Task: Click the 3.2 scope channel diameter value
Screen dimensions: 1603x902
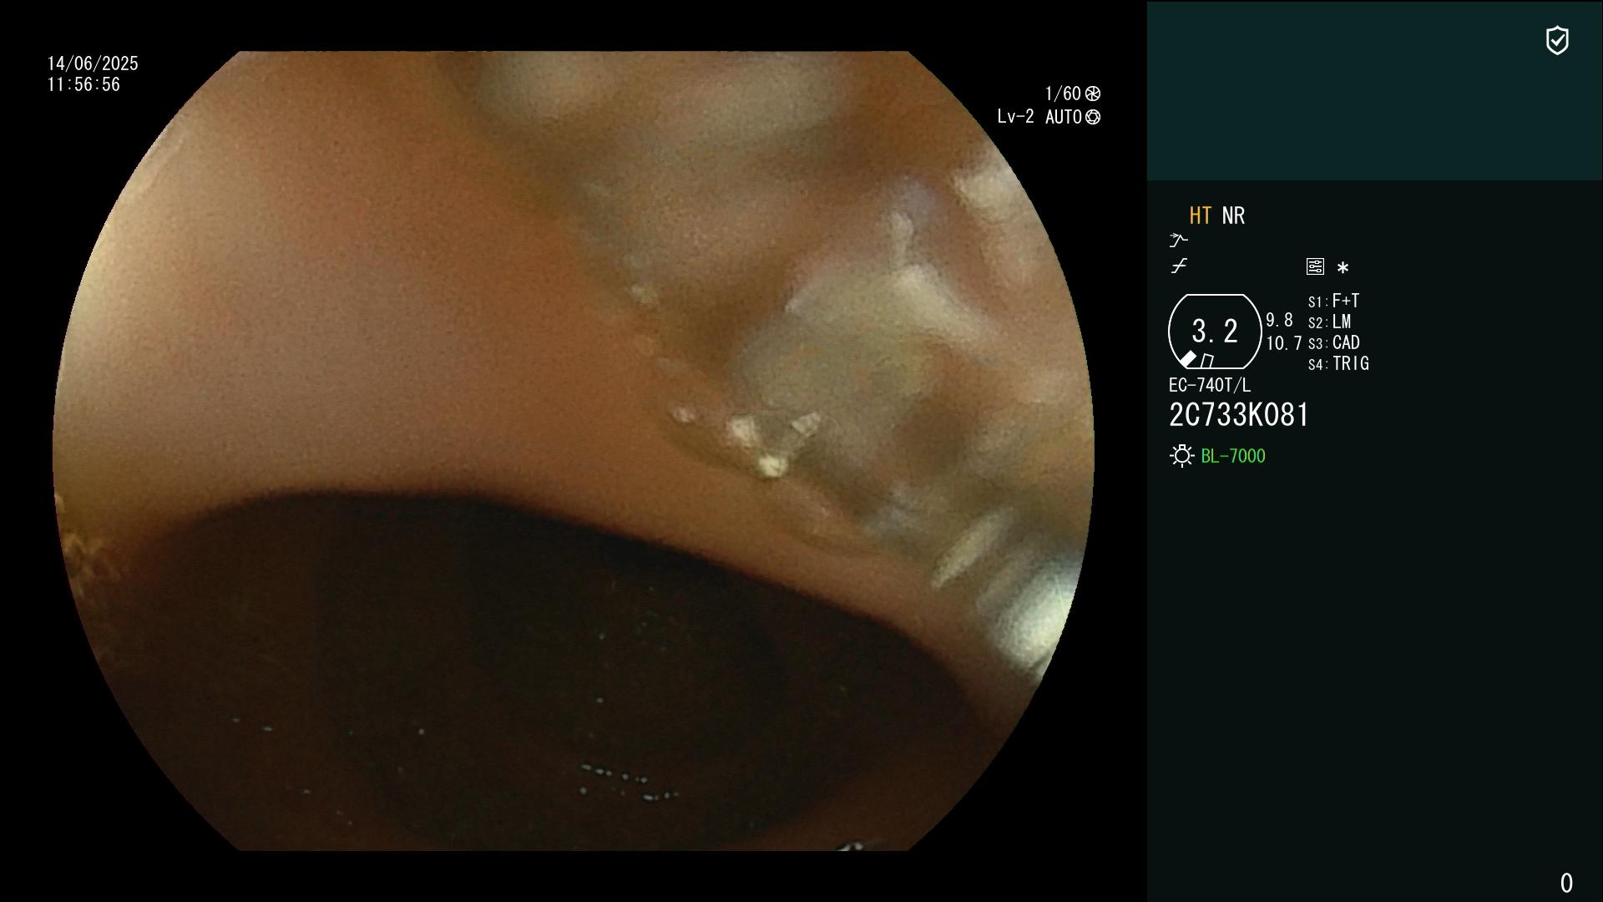Action: click(x=1215, y=332)
